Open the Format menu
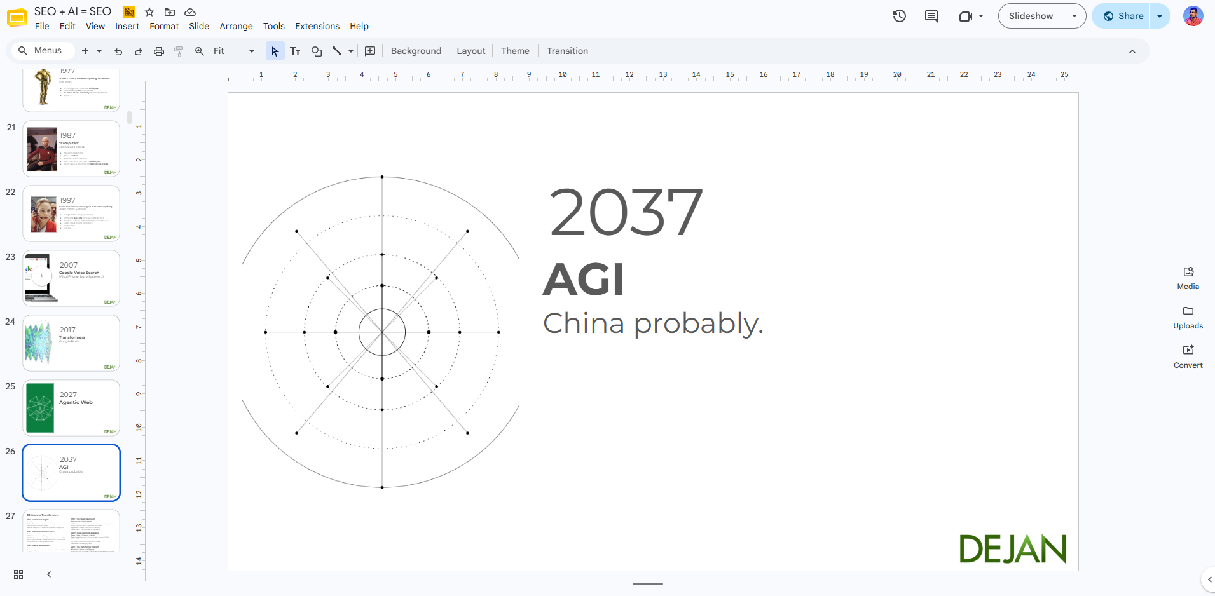This screenshot has height=596, width=1215. pyautogui.click(x=164, y=26)
